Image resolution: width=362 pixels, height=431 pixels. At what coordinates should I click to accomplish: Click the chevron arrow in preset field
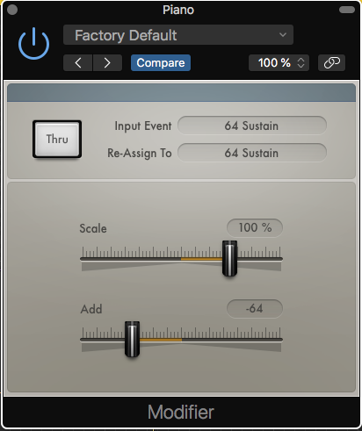283,35
